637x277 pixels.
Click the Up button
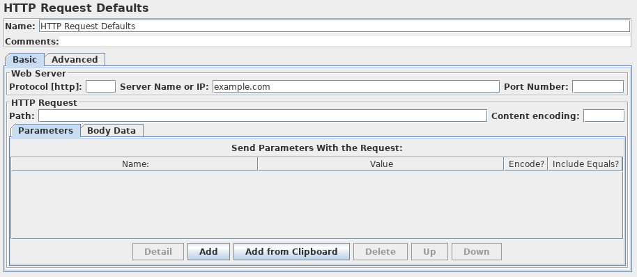(429, 251)
